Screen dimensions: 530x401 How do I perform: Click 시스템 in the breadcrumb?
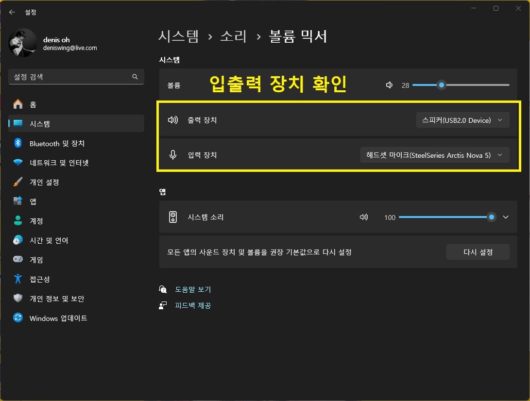178,36
